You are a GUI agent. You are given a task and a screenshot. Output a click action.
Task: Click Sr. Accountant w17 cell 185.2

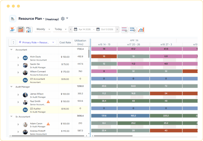click(133, 116)
